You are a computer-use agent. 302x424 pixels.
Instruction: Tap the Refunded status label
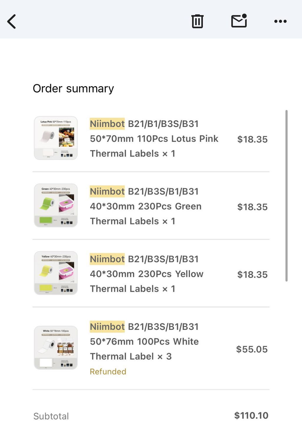[x=108, y=371]
